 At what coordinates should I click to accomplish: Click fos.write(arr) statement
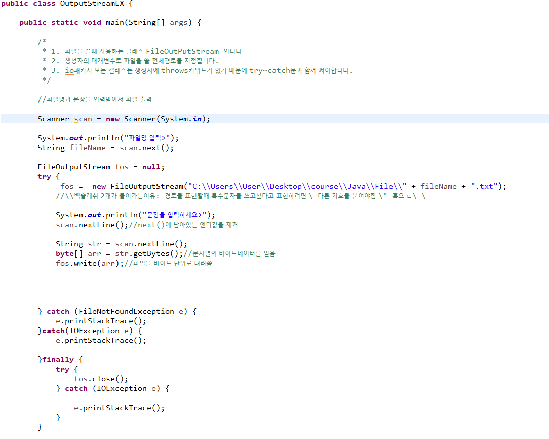[90, 263]
